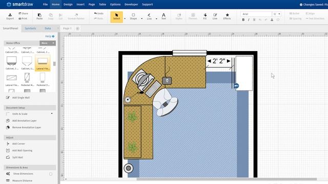Viewport: 328px width, 184px height.
Task: Open the File menu
Action: pos(45,5)
